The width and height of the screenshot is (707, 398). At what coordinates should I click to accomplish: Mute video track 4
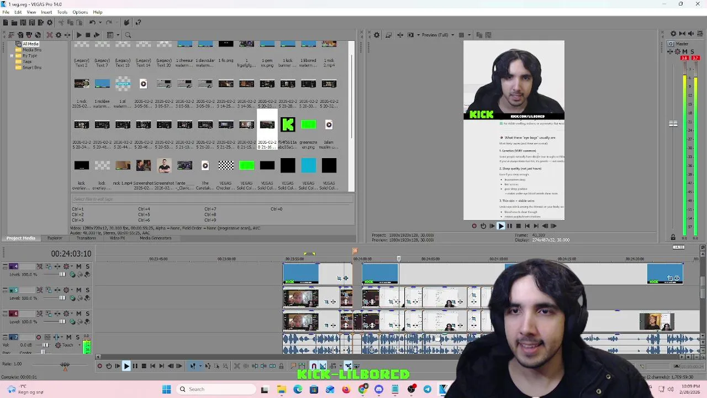coord(79,266)
